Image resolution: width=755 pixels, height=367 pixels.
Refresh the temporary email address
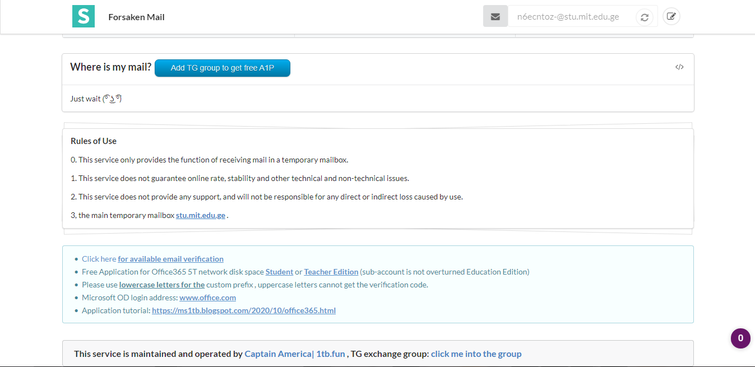click(645, 17)
